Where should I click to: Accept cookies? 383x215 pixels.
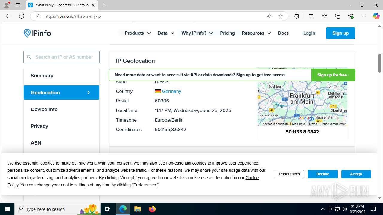[356, 174]
